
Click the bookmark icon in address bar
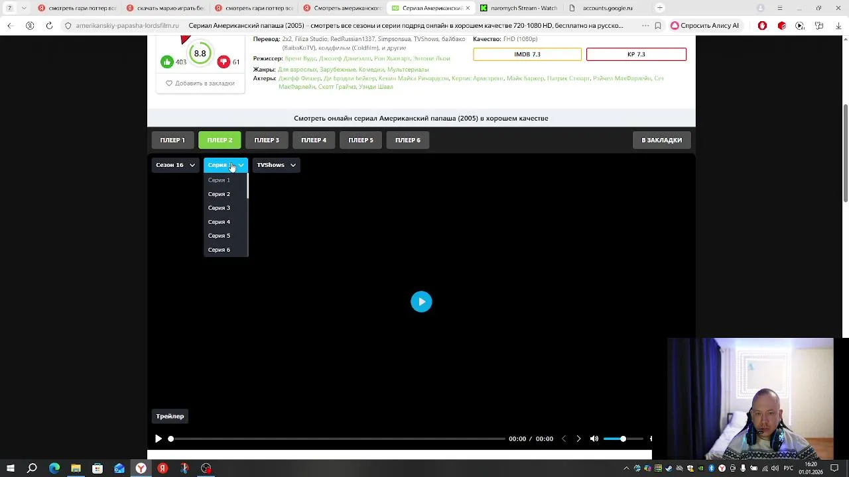click(x=657, y=25)
